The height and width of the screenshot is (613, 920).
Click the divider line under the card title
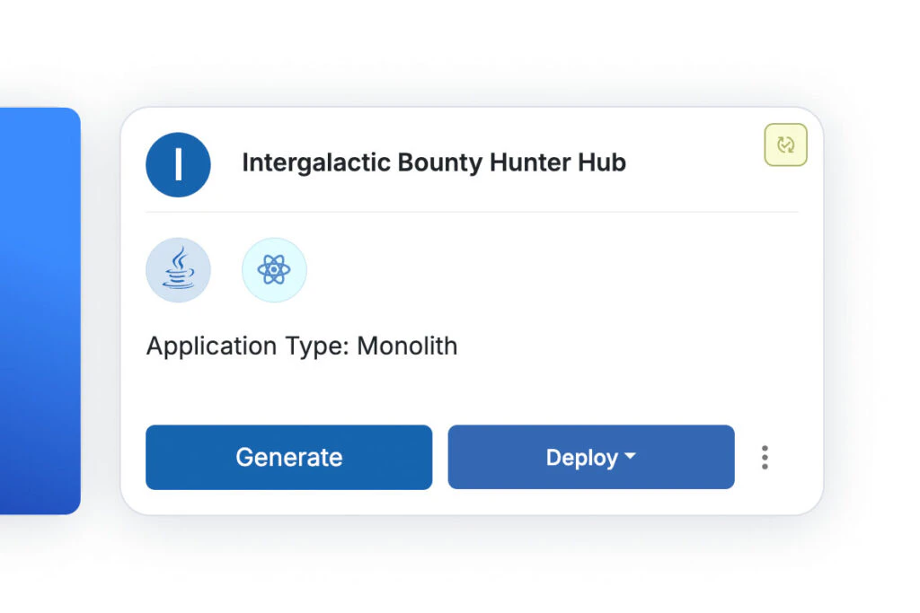472,212
